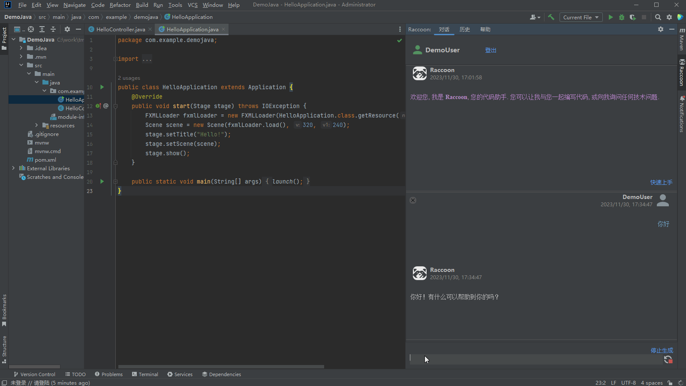Expand the resources folder

pyautogui.click(x=36, y=125)
